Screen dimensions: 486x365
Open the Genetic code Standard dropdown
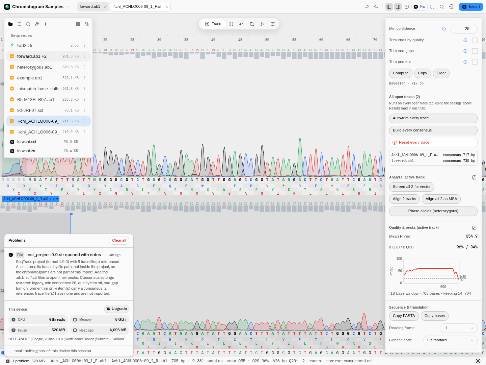click(451, 340)
